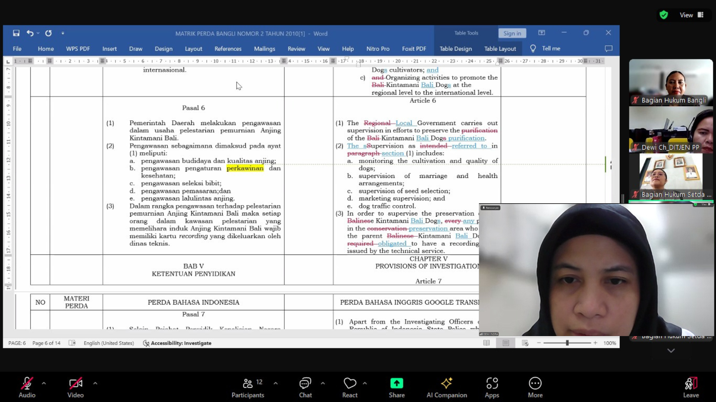Screen dimensions: 716x402
Task: Click Page 6 of 14 indicator
Action: pyautogui.click(x=46, y=343)
